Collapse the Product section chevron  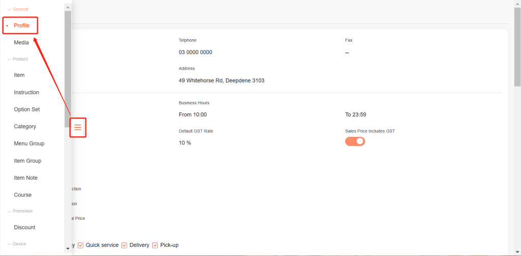[9, 59]
